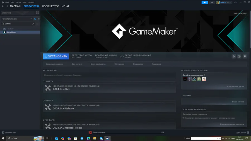
Task: Switch to the СООБЩЕСТВО tab
Action: tap(50, 6)
